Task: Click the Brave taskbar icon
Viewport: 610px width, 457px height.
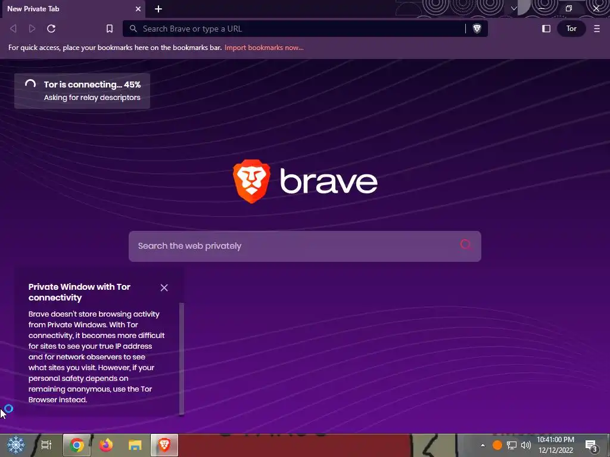Action: tap(164, 445)
